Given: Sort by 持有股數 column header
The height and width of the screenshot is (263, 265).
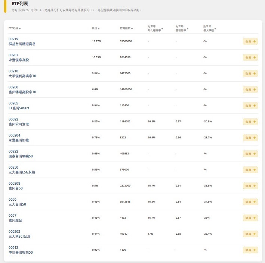Looking at the screenshot, I should pos(126,28).
